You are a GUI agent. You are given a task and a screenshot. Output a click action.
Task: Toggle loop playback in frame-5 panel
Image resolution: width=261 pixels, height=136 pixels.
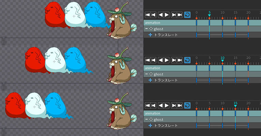tap(187, 15)
